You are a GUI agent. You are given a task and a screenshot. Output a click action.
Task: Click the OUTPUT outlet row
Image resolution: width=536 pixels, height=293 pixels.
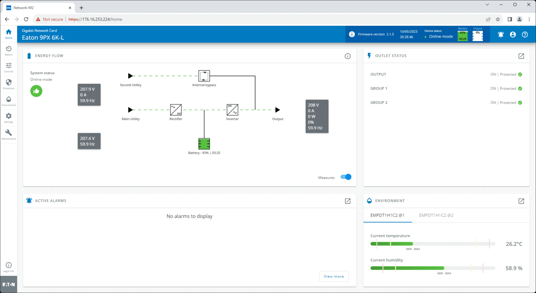click(x=446, y=74)
